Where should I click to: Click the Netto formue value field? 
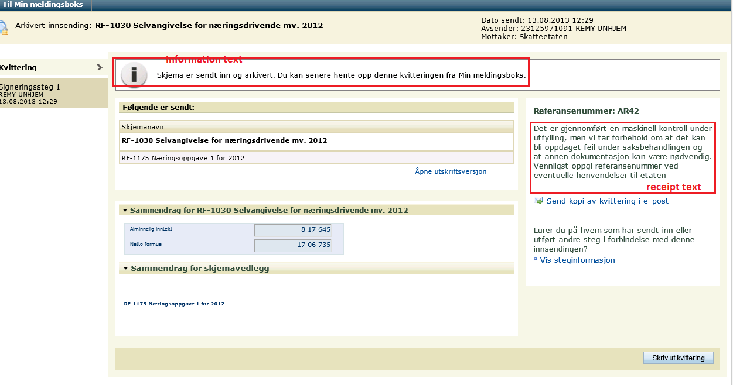[293, 245]
